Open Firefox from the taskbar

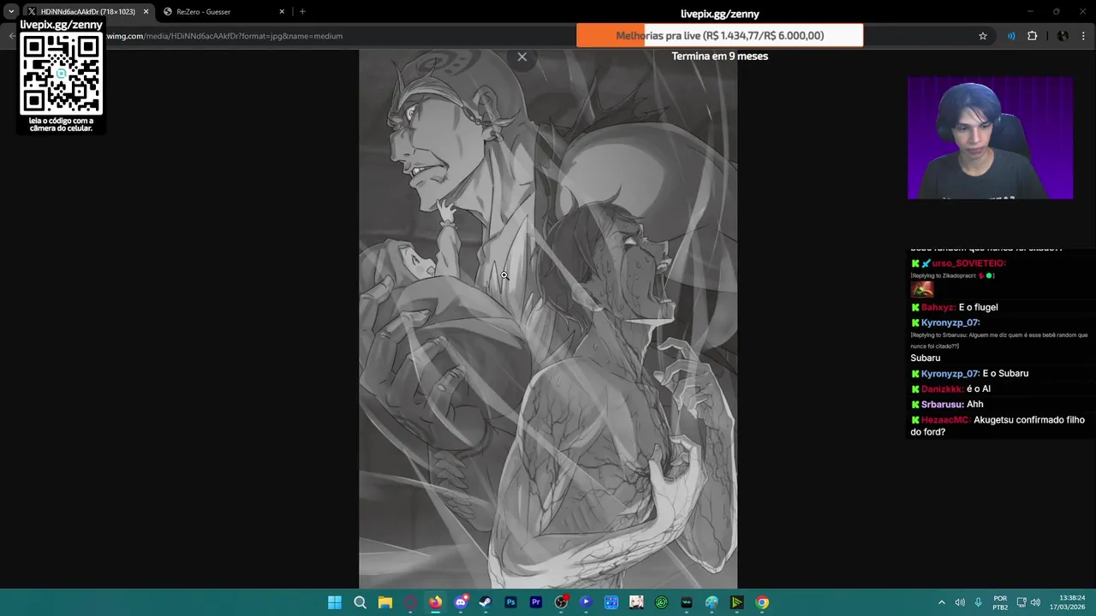tap(435, 602)
